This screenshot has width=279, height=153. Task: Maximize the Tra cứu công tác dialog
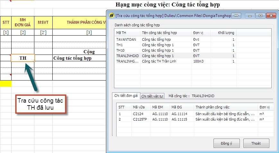point(260,15)
